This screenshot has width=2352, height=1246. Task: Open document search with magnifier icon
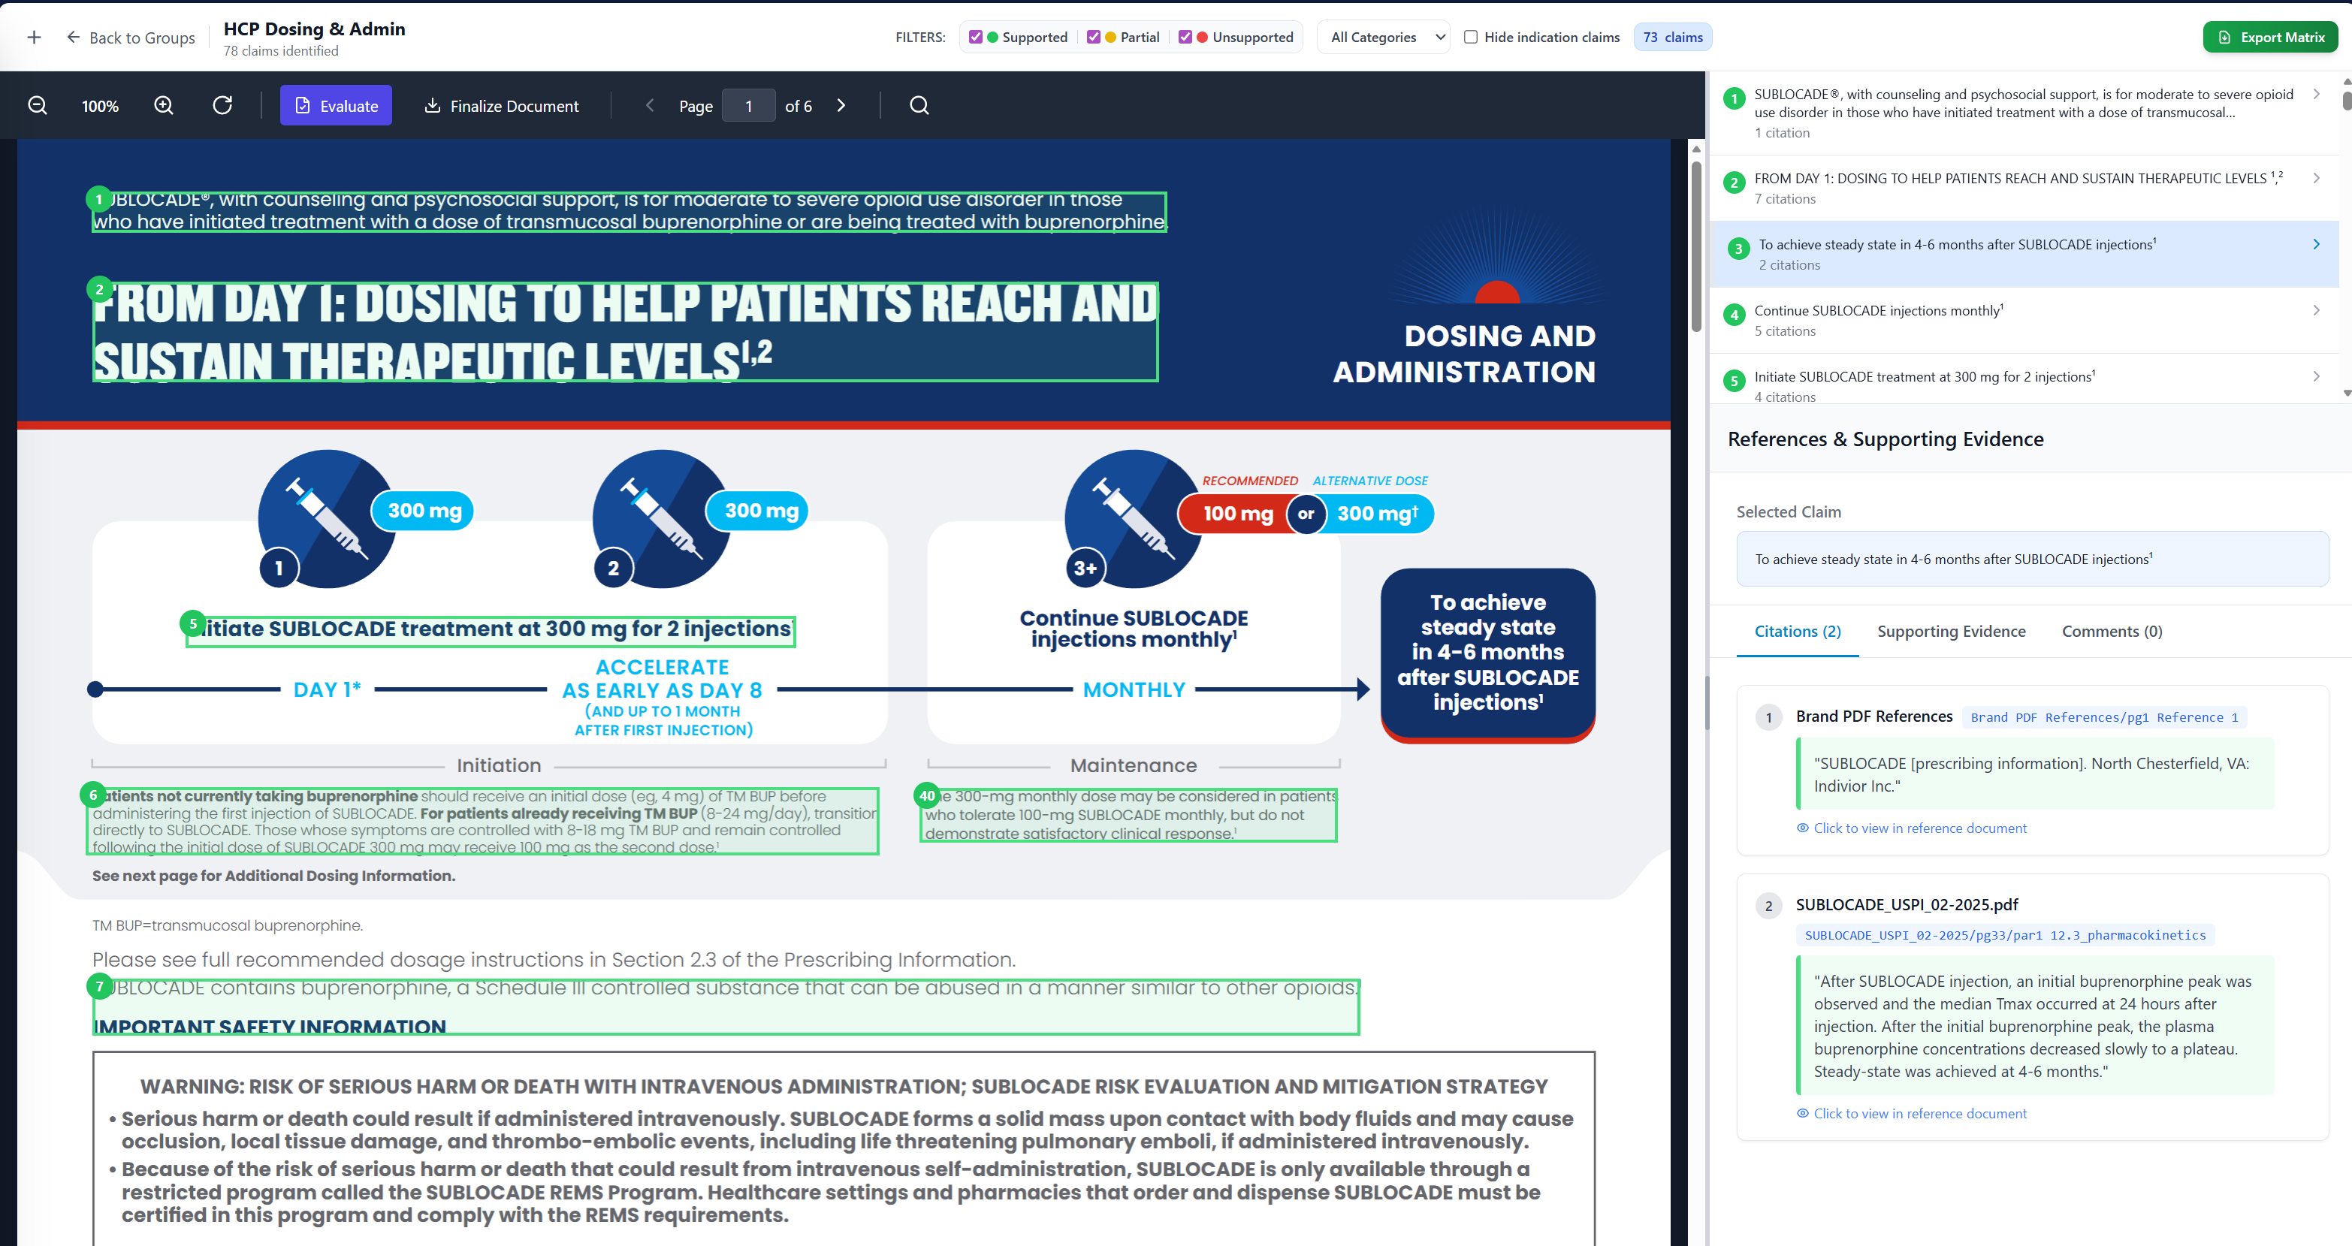coord(919,106)
